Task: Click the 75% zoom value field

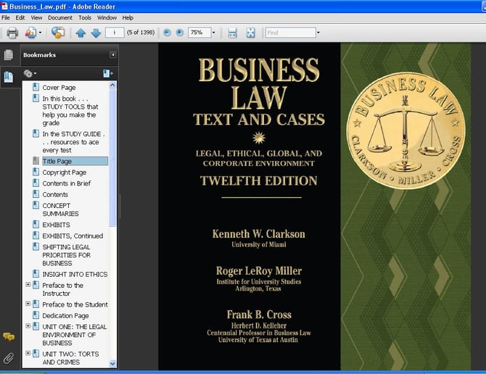Action: (x=199, y=33)
